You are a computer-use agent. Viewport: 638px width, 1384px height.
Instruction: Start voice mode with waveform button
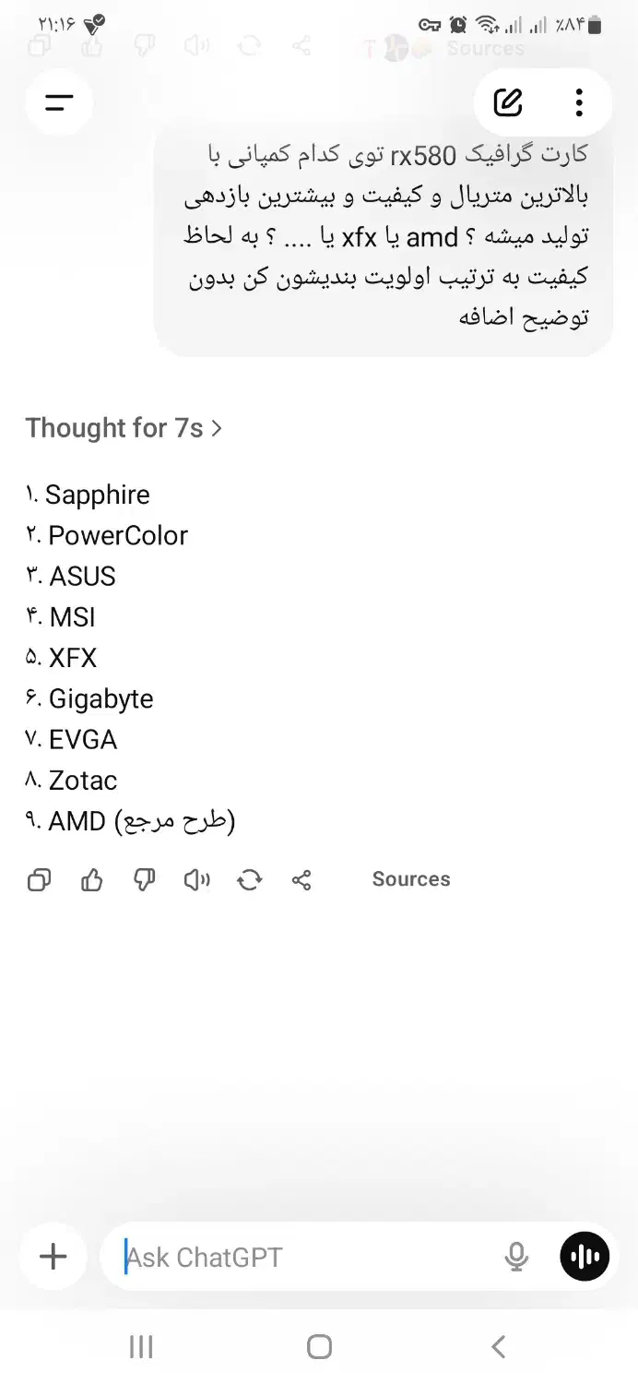585,1257
